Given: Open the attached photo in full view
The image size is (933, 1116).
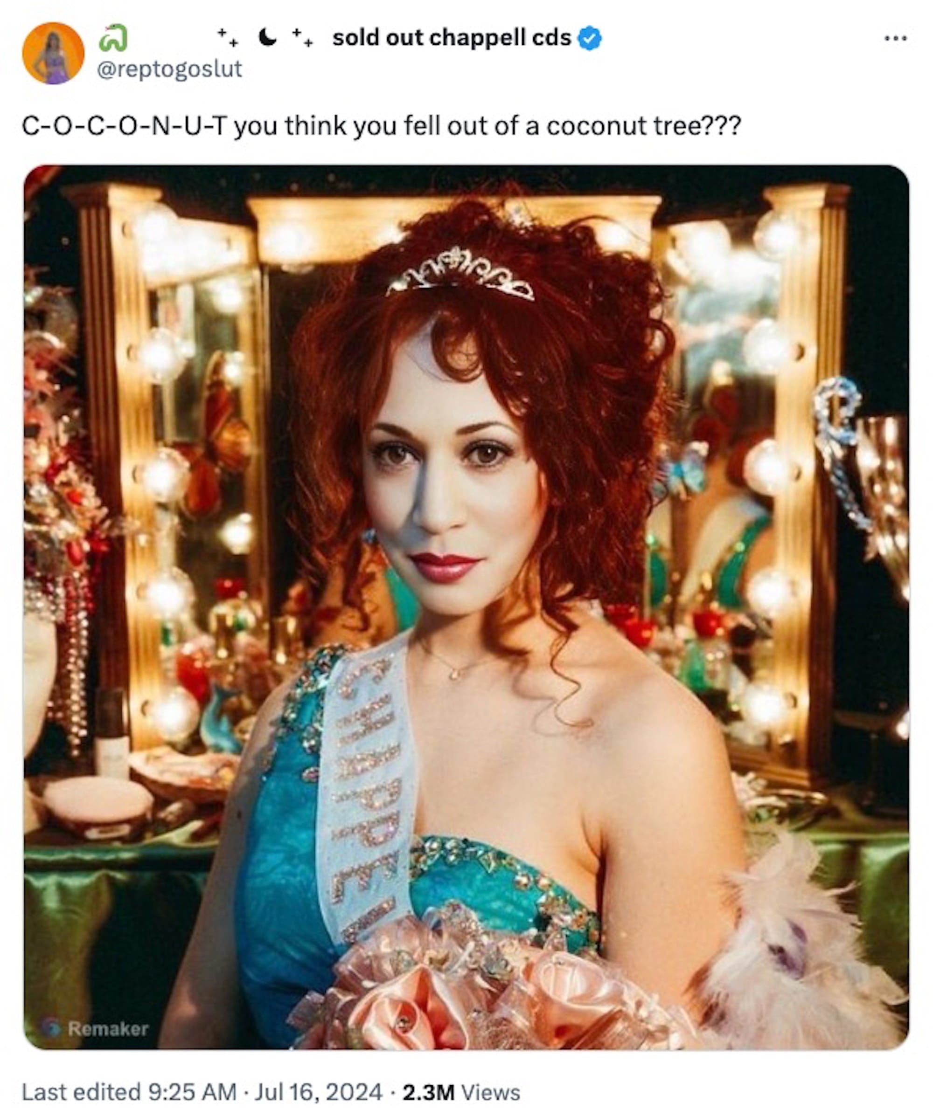Looking at the screenshot, I should (x=466, y=608).
